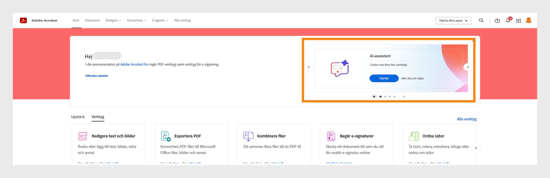
Task: Click the AI-assistent chat icon
Action: point(339,69)
